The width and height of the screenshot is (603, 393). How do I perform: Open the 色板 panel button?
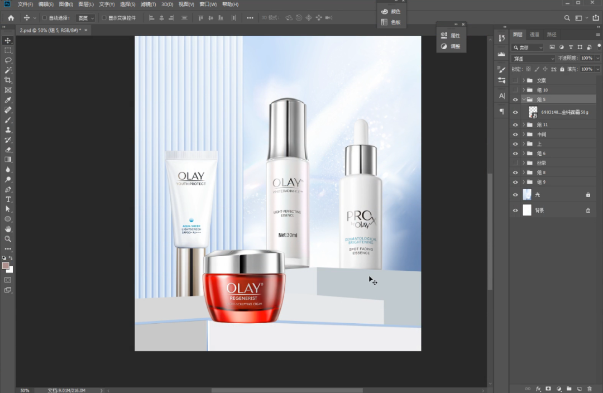tap(391, 22)
